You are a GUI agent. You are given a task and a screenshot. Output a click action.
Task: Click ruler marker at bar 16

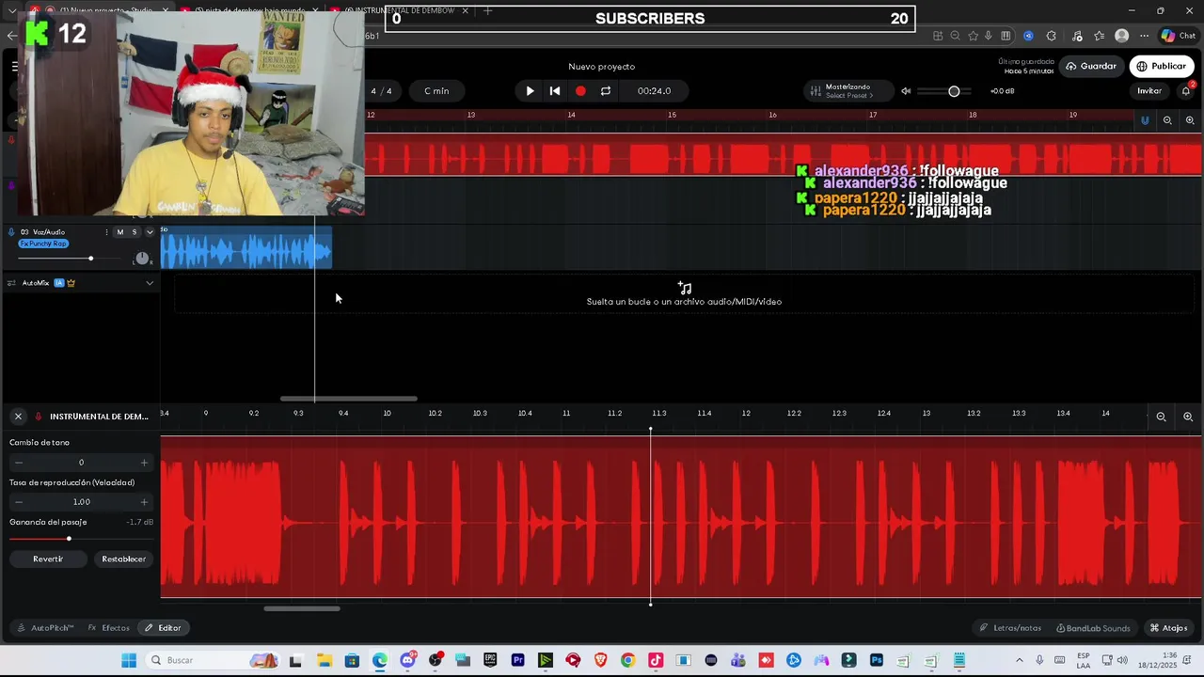[x=772, y=115]
